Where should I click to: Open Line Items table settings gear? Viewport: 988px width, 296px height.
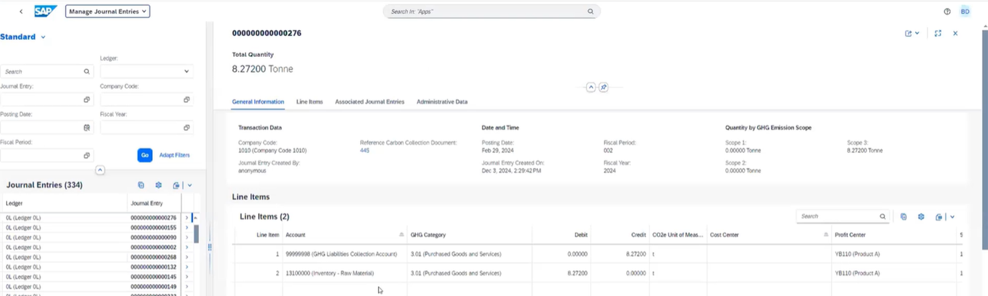point(921,216)
